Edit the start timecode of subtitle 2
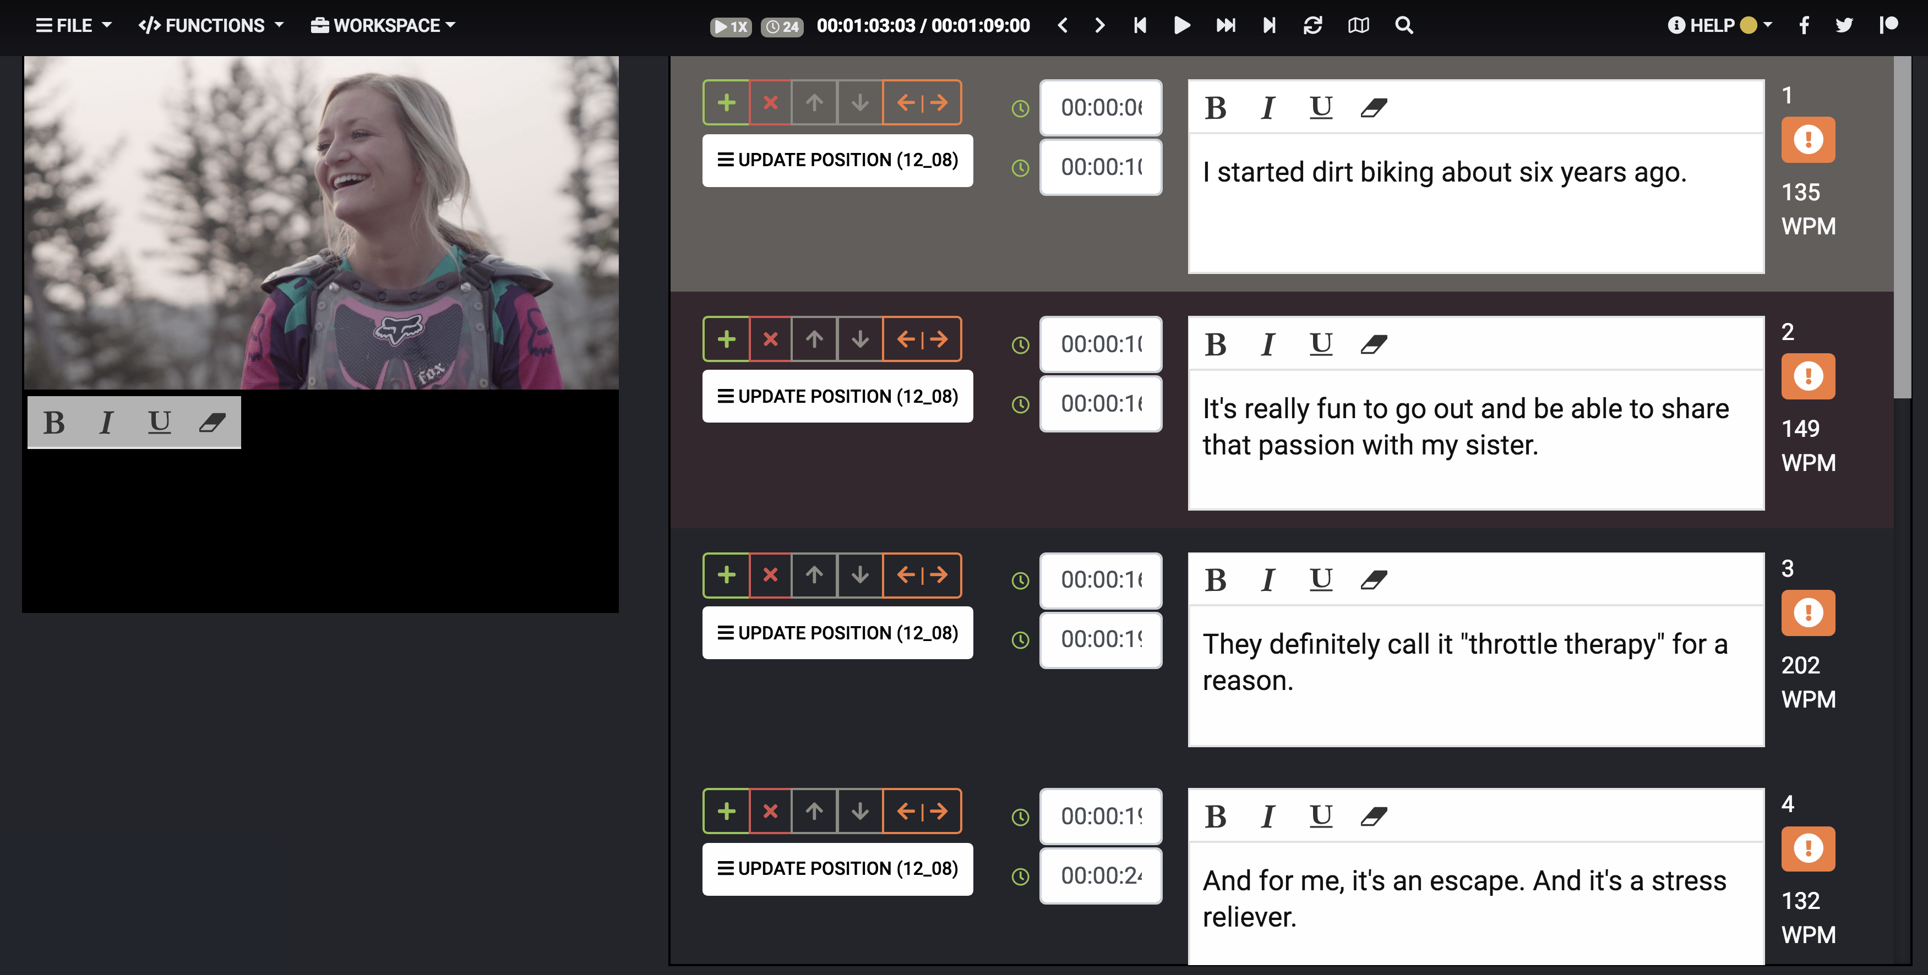Image resolution: width=1928 pixels, height=975 pixels. 1100,343
